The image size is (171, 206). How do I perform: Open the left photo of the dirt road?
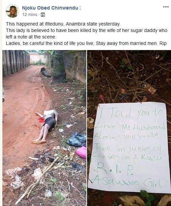[44, 128]
